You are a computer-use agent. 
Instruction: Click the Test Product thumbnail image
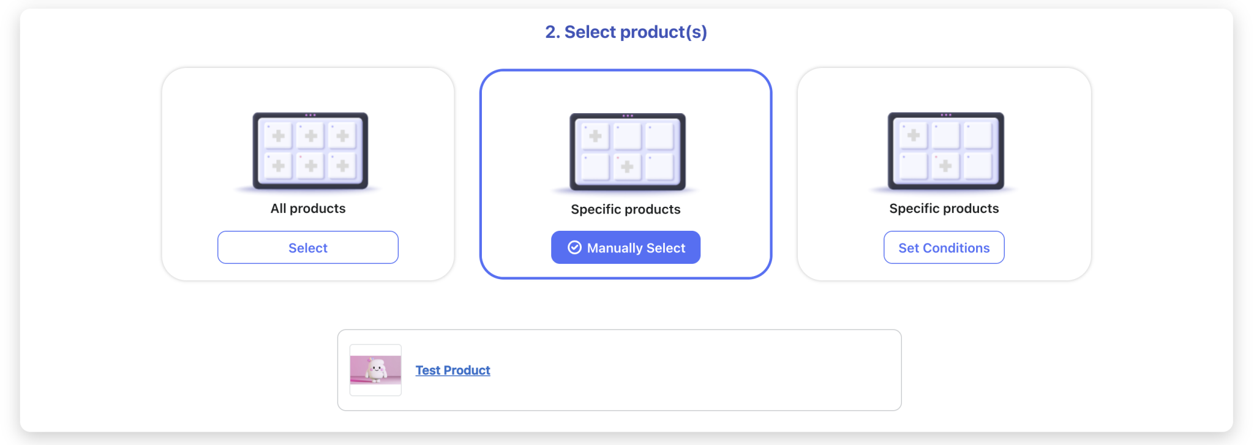pyautogui.click(x=375, y=370)
